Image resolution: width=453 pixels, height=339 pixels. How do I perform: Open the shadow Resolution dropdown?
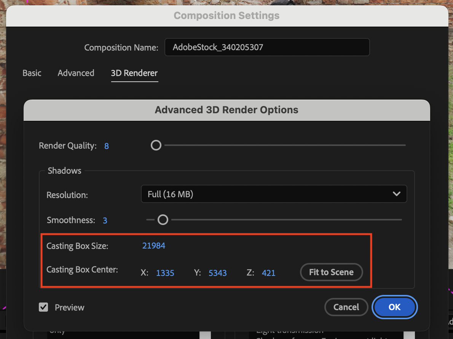point(273,194)
